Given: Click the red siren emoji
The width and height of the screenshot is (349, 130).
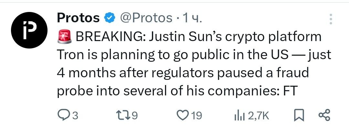Looking at the screenshot, I should pos(65,37).
